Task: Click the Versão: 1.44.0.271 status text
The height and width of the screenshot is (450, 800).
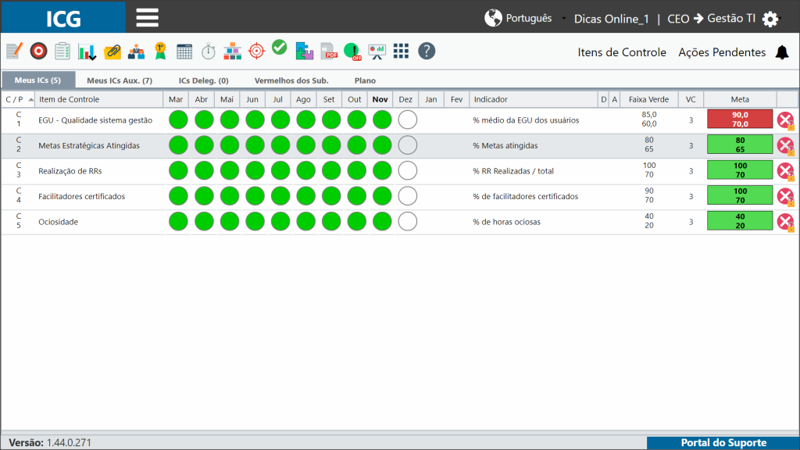Action: pos(49,443)
